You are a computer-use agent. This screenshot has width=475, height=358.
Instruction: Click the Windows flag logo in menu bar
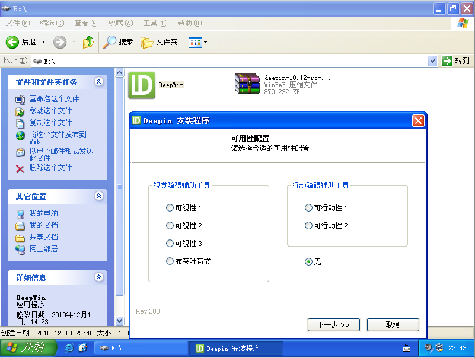tap(463, 23)
